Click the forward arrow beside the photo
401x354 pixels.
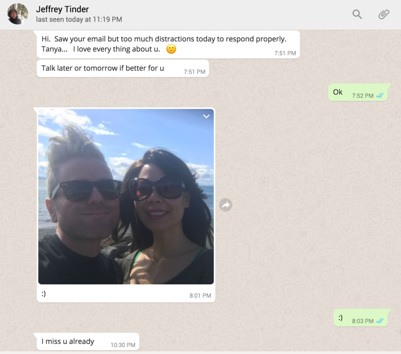tap(226, 205)
